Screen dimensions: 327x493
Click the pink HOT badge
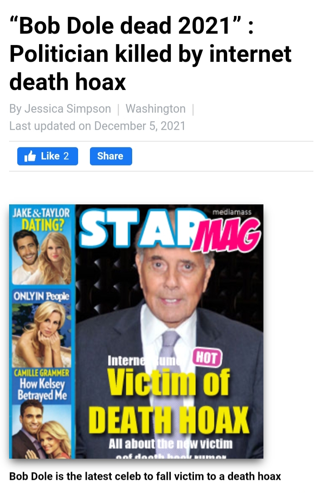[207, 358]
